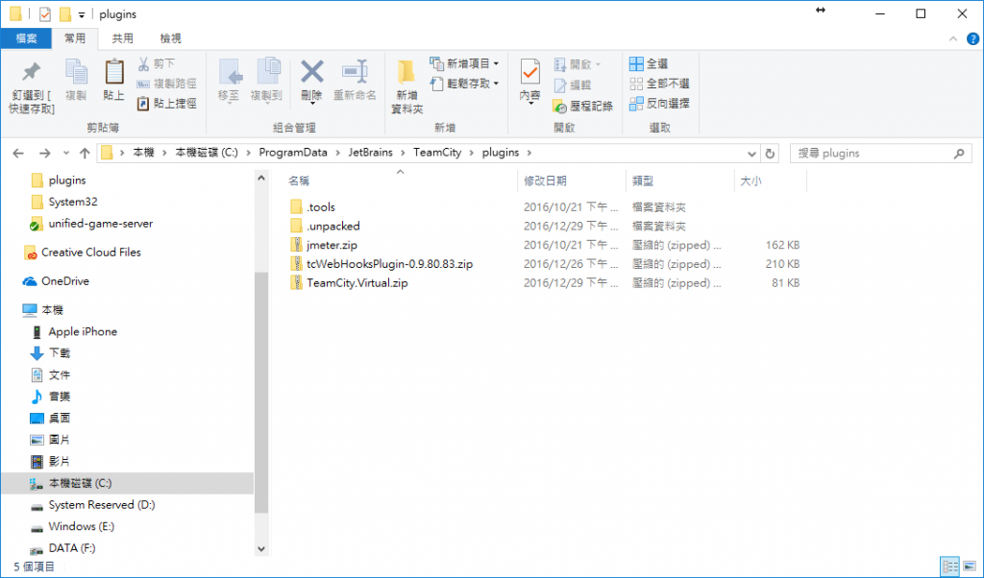Click the Cut (剪下) scissors icon
Screen dimensions: 984x578
coord(144,63)
